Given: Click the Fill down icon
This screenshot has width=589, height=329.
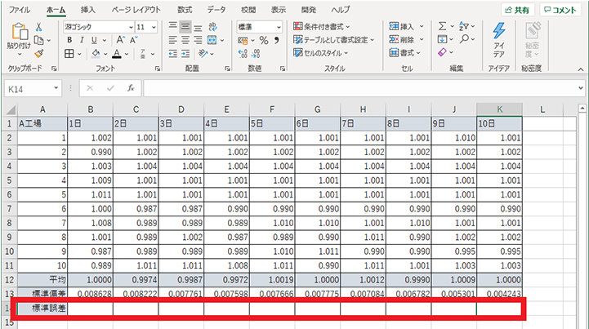Looking at the screenshot, I should [442, 39].
